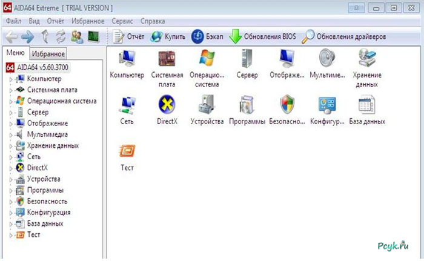Viewport: 424px width, 261px height.
Task: Expand the Компьютер tree node
Action: (11, 79)
